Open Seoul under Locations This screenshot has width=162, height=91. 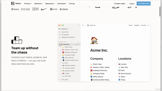coord(122,77)
